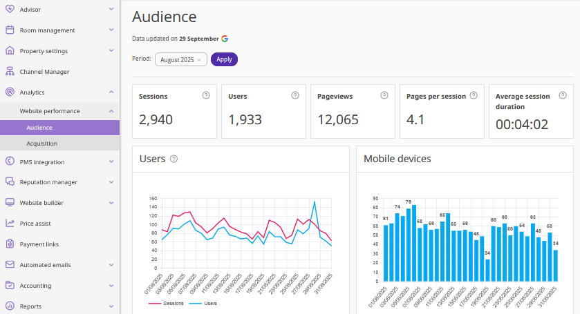Open the Period dropdown showing August 2025
The width and height of the screenshot is (580, 314).
click(181, 59)
